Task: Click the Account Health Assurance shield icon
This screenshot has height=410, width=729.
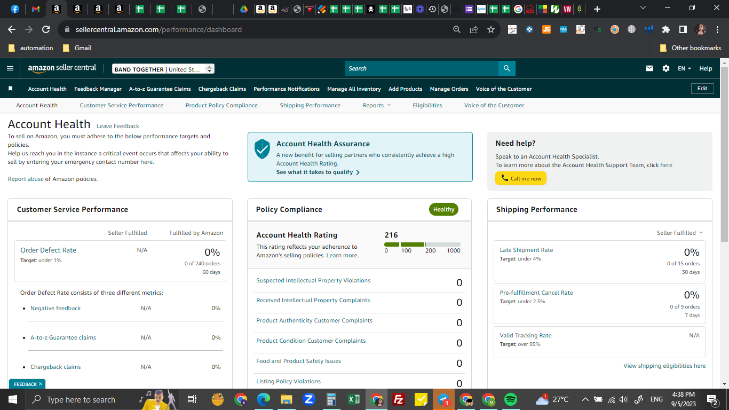Action: (x=262, y=149)
